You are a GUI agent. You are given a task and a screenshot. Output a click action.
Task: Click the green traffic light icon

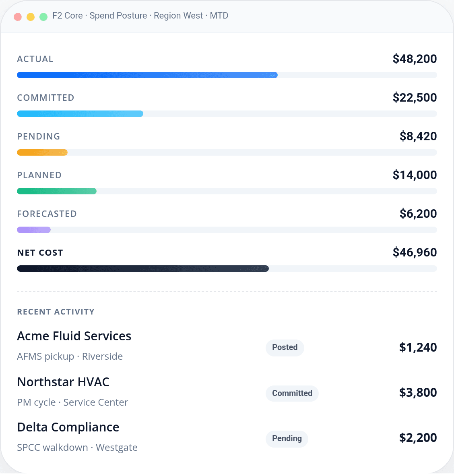click(43, 17)
